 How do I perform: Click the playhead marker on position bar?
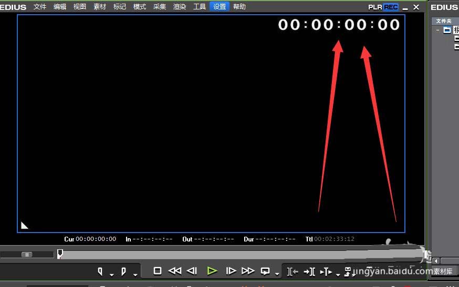click(60, 253)
